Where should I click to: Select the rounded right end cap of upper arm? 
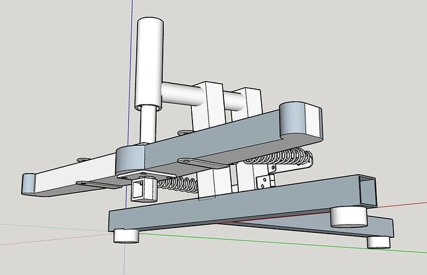[301, 121]
